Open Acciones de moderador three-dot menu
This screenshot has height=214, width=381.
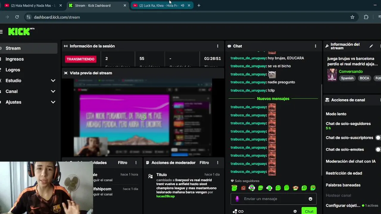point(218,163)
